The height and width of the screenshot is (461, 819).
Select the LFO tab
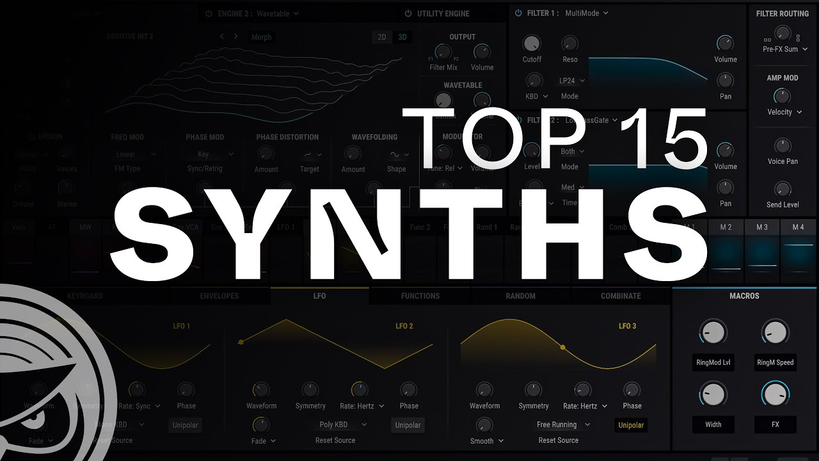coord(319,296)
